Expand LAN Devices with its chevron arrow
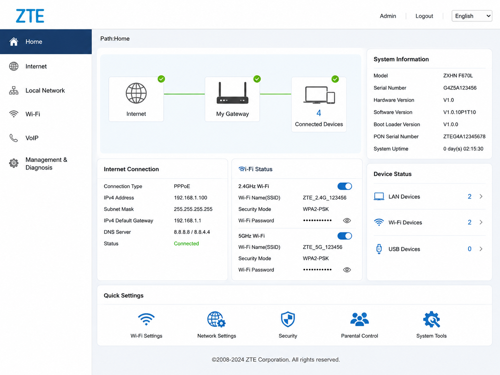 (x=481, y=196)
